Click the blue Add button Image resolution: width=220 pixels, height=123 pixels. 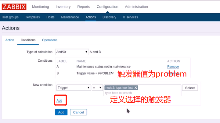click(x=61, y=112)
